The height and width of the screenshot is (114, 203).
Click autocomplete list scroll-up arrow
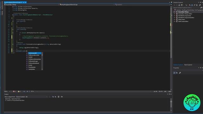[42, 53]
